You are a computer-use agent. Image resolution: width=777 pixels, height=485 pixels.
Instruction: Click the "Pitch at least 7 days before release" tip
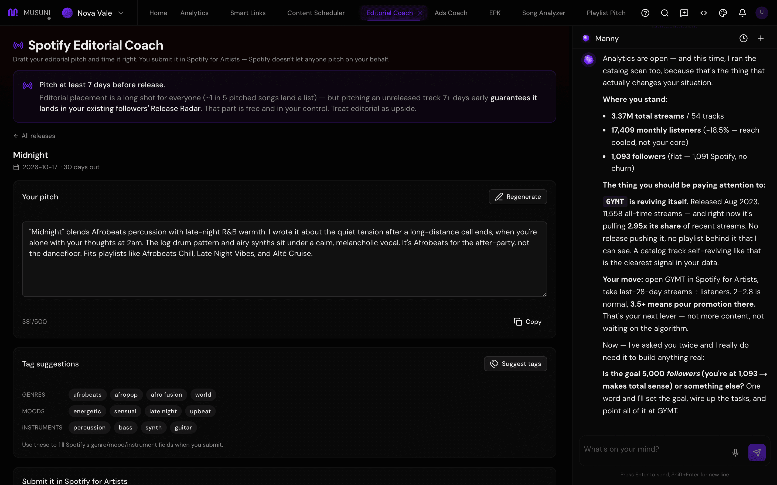click(102, 85)
